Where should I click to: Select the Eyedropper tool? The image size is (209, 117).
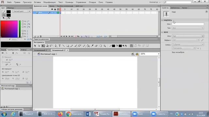pyautogui.click(x=92, y=46)
